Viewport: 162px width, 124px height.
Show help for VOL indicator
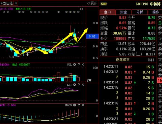(x=79, y=65)
